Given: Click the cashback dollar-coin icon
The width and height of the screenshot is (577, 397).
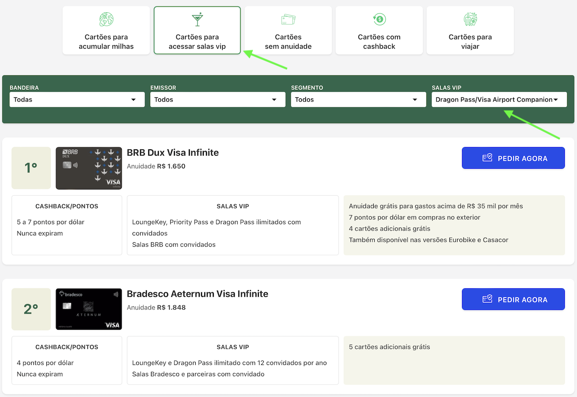Looking at the screenshot, I should pos(379,19).
